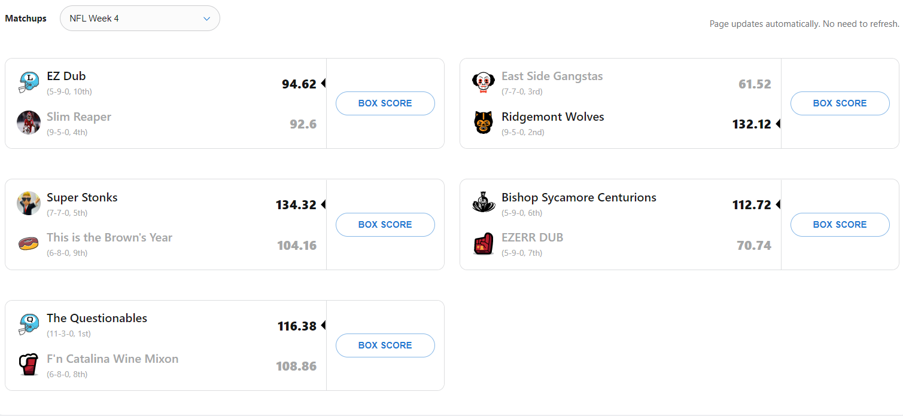Click Bishop Sycamore Centurions spartan helmet logo
Image resolution: width=903 pixels, height=416 pixels.
tap(484, 203)
